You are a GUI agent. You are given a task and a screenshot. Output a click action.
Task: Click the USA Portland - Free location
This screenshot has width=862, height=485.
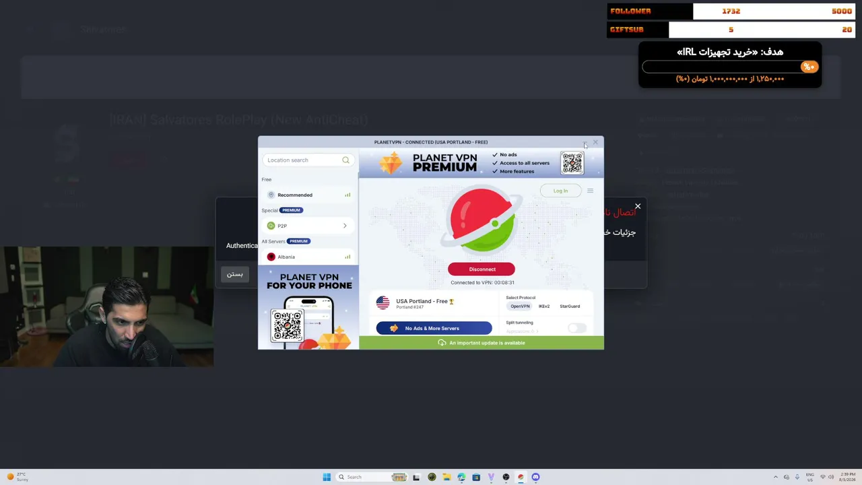[x=425, y=301]
